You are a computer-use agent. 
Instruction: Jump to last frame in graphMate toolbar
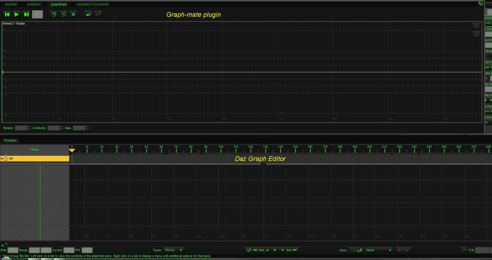[26, 14]
